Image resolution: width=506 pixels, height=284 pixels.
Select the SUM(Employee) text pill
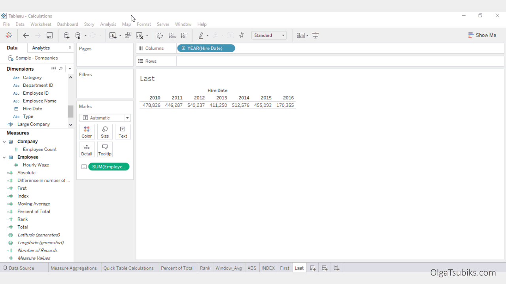click(x=109, y=167)
